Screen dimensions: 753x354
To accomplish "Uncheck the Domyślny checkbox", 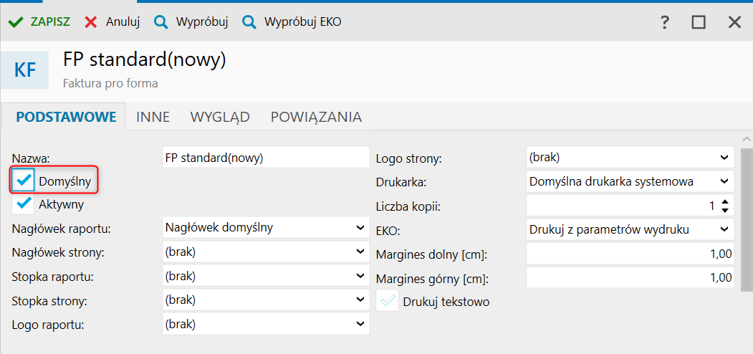I will pos(25,181).
